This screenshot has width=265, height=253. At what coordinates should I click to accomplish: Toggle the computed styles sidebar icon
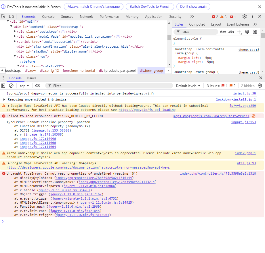click(x=255, y=32)
